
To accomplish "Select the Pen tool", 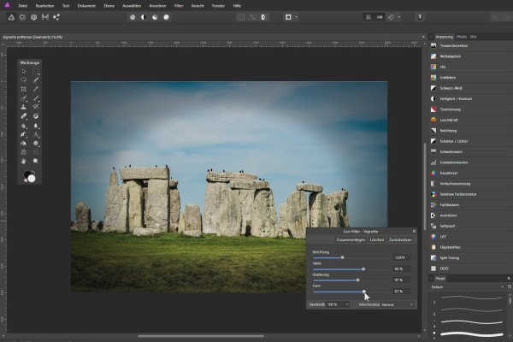I will [x=24, y=134].
